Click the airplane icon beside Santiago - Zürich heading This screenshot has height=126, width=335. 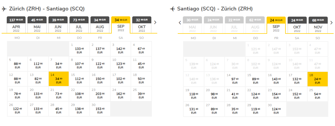coord(172,9)
